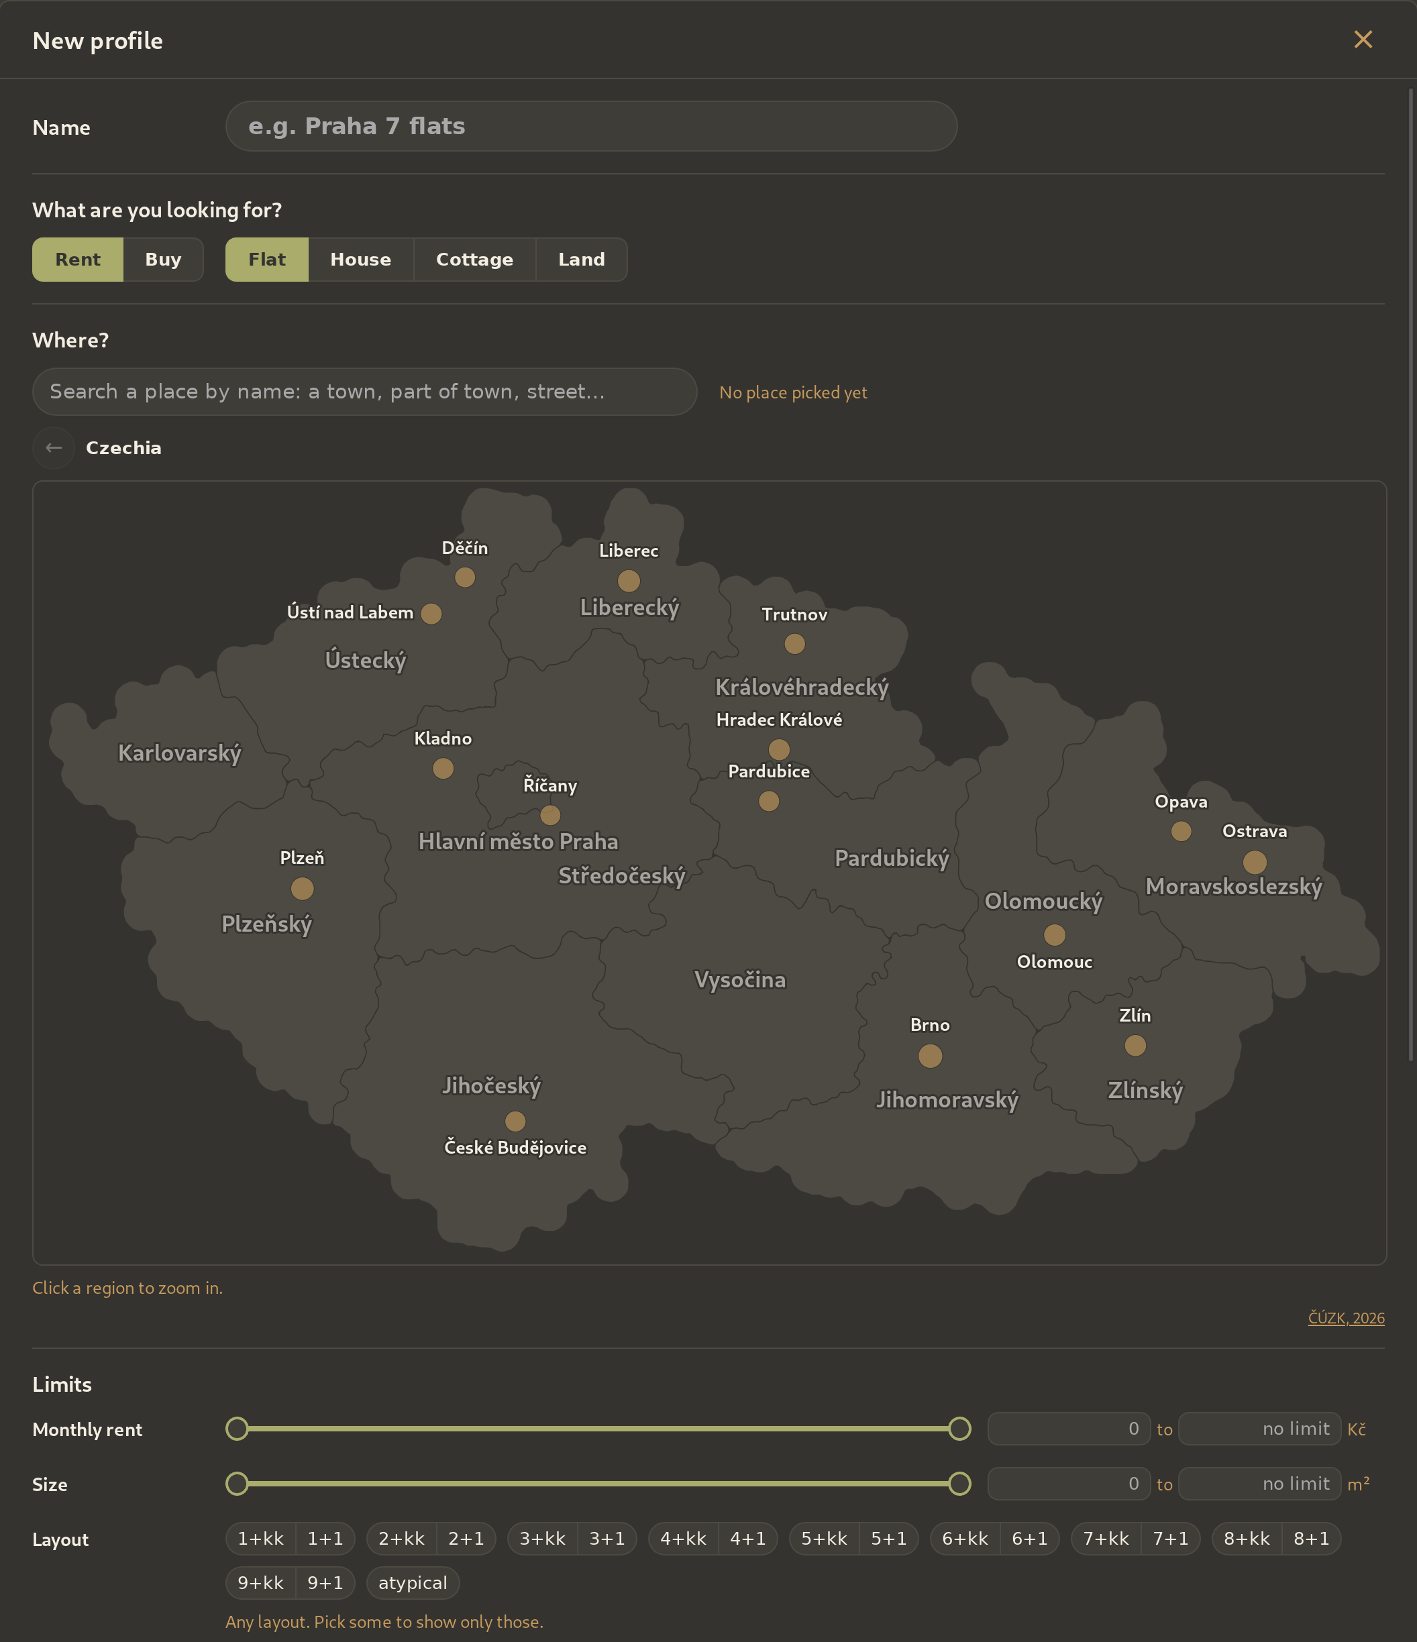Toggle the 2+1 layout chip

pyautogui.click(x=466, y=1538)
